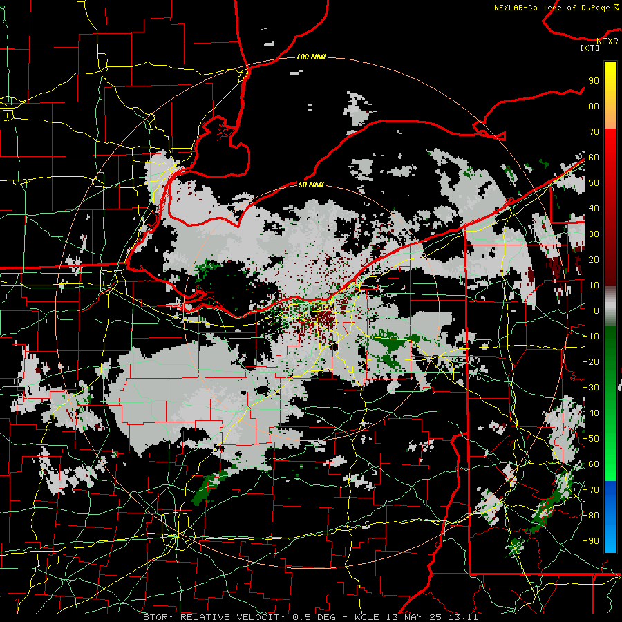Image resolution: width=622 pixels, height=622 pixels.
Task: Click the '100 NMI' range ring label
Action: 311,57
